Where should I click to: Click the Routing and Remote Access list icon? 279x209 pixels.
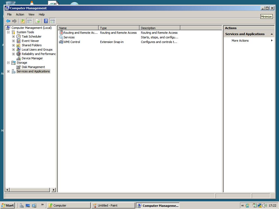pyautogui.click(x=61, y=33)
